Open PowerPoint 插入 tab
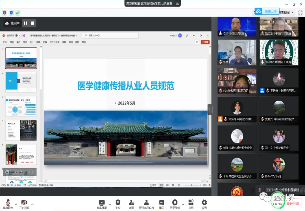The width and height of the screenshot is (305, 211). pyautogui.click(x=18, y=42)
